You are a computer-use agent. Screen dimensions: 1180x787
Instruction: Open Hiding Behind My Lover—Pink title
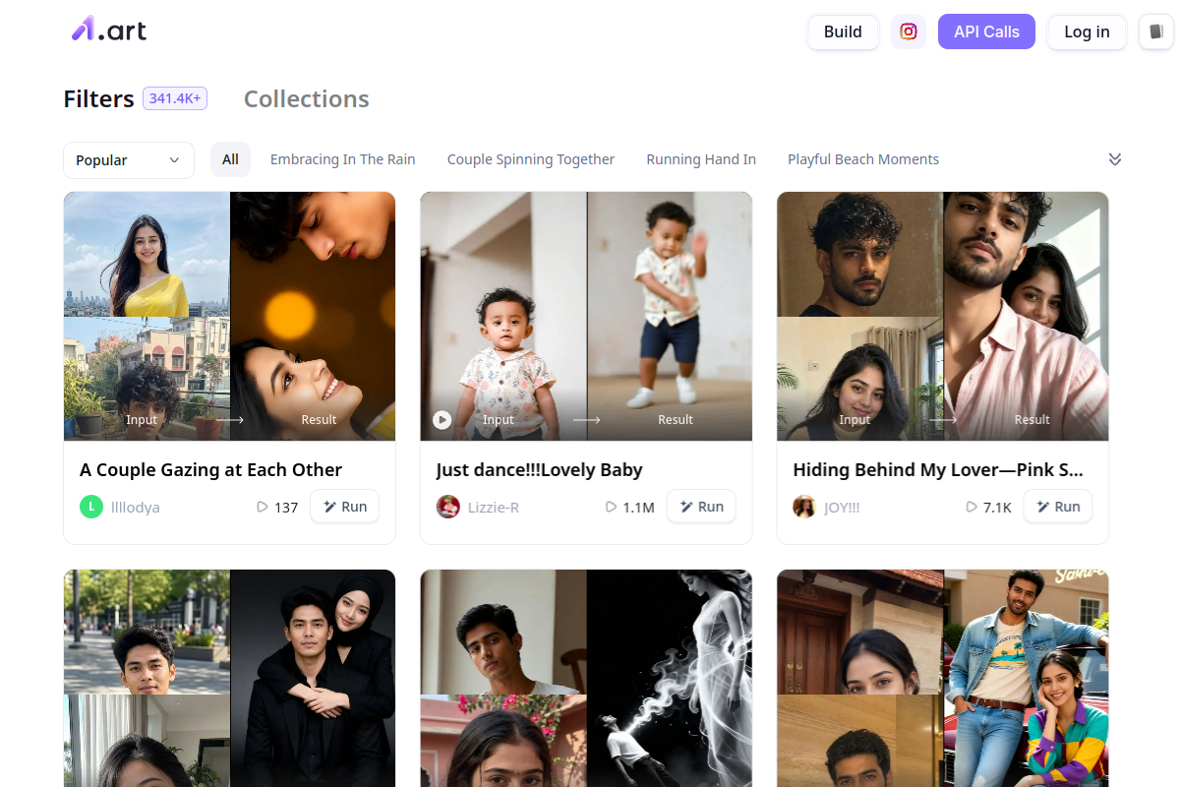pyautogui.click(x=938, y=470)
